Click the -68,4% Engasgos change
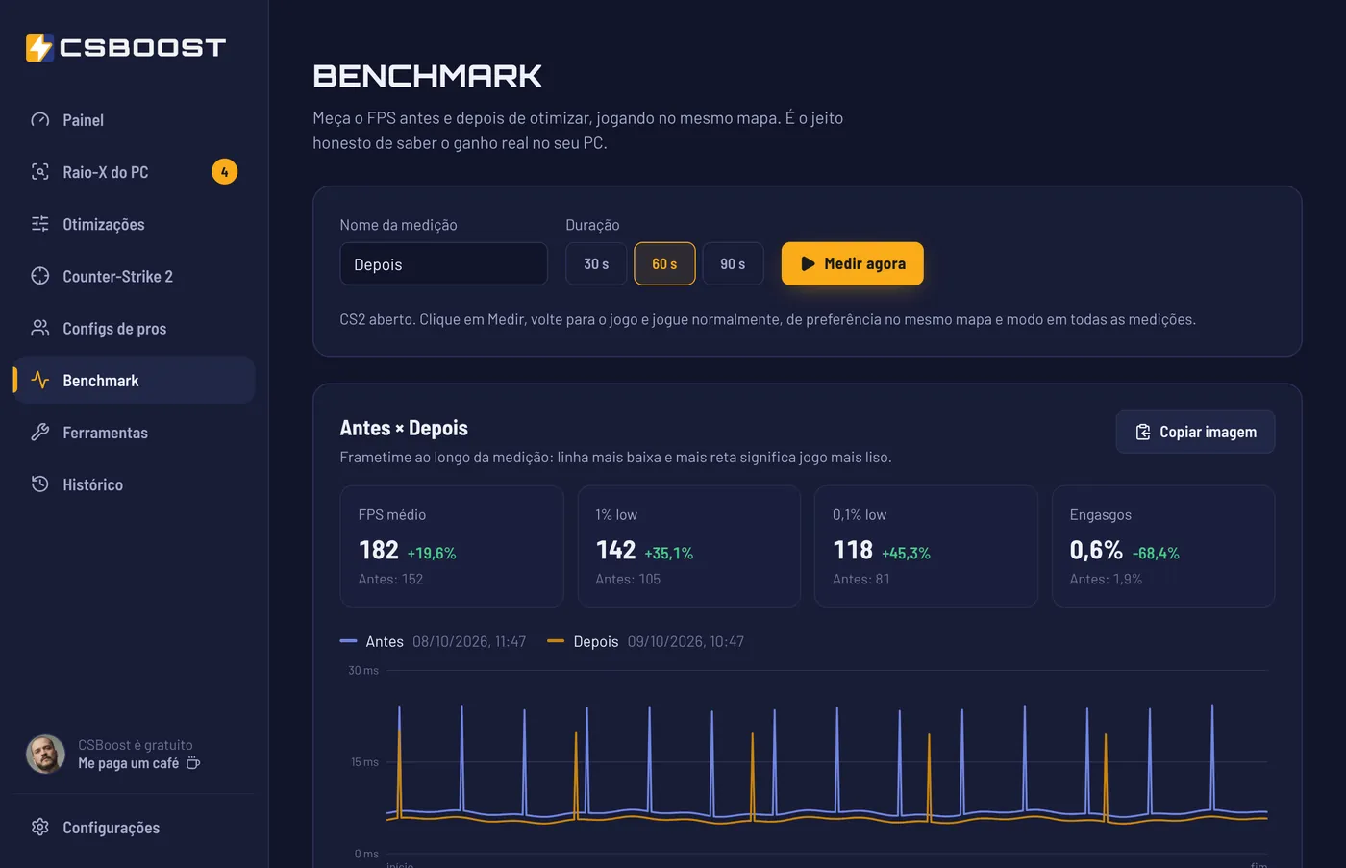The width and height of the screenshot is (1346, 868). tap(1156, 554)
